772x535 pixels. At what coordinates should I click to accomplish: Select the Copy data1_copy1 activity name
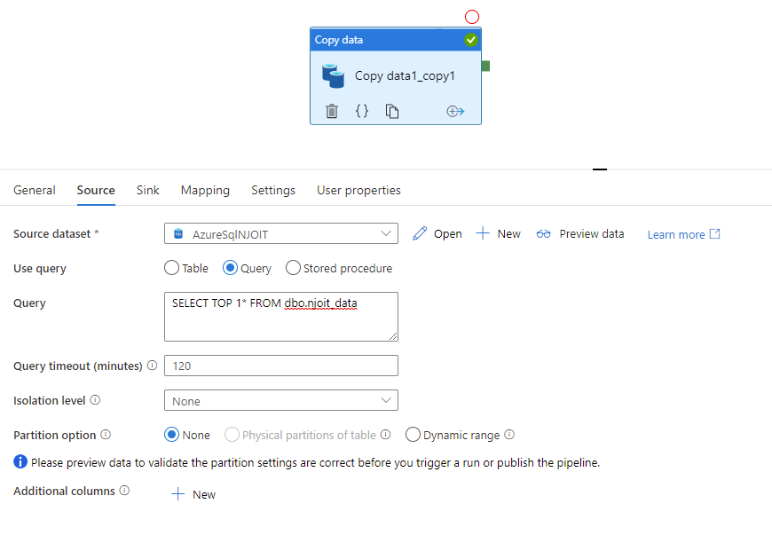pos(405,75)
